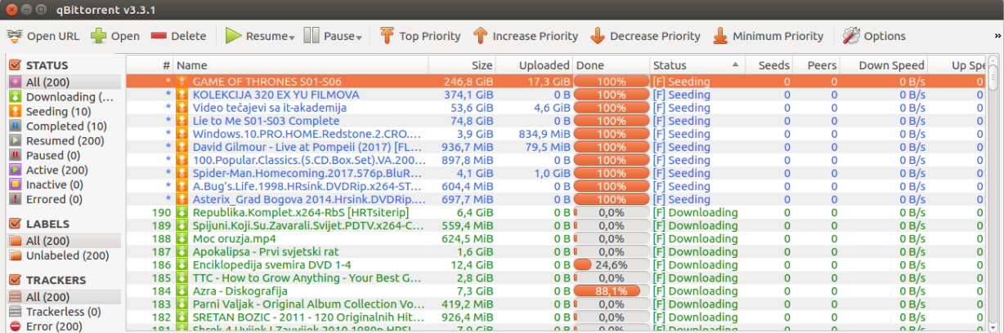Image resolution: width=1004 pixels, height=333 pixels.
Task: Toggle the LABELS section checkbox
Action: (x=15, y=224)
